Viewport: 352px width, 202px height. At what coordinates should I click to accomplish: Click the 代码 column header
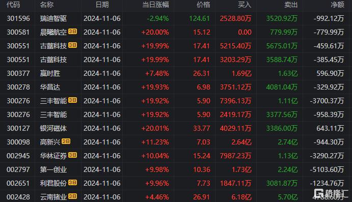13,5
